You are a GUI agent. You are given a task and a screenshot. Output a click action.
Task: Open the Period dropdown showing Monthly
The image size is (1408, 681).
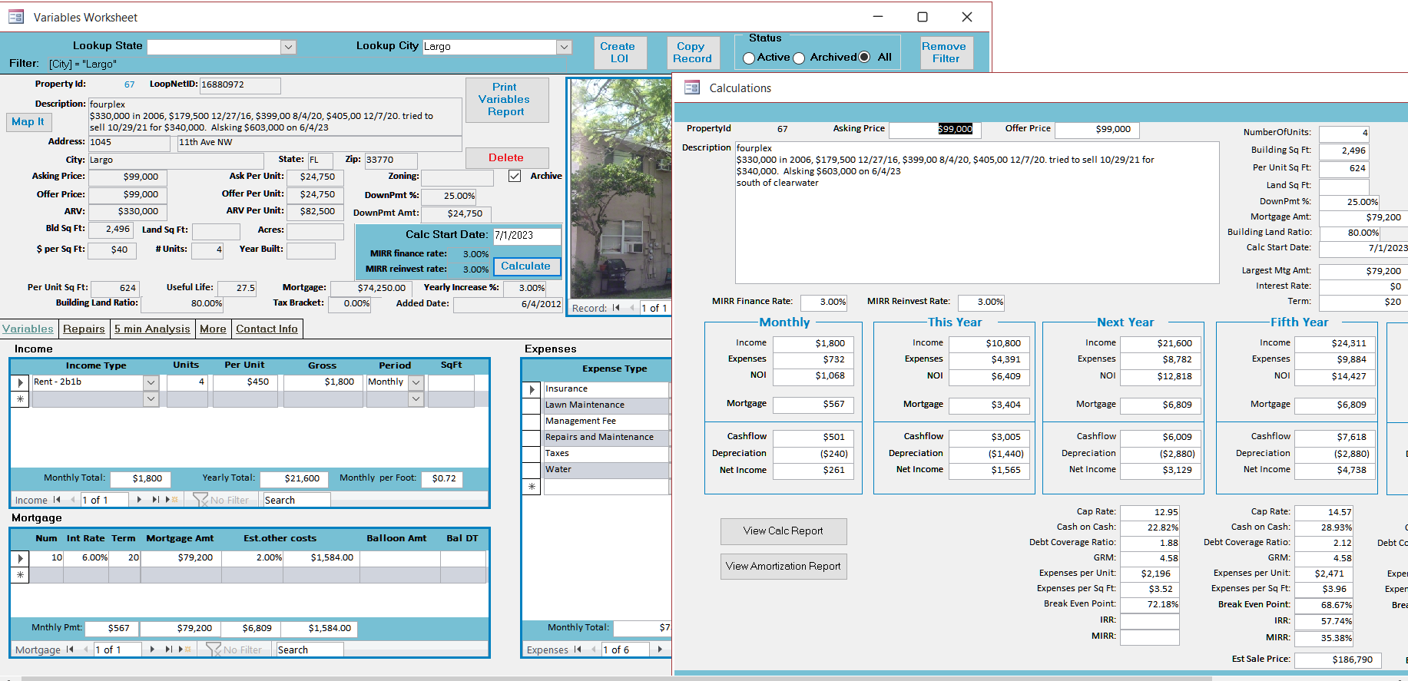[x=416, y=382]
